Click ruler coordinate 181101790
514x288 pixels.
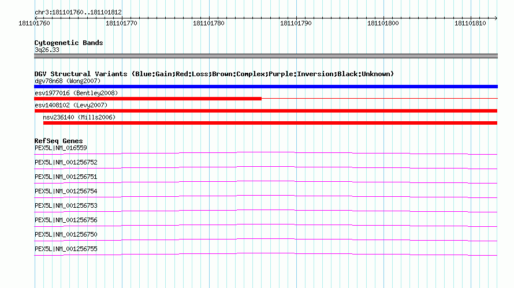[296, 23]
